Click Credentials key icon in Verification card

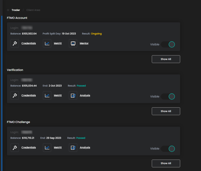(15, 95)
